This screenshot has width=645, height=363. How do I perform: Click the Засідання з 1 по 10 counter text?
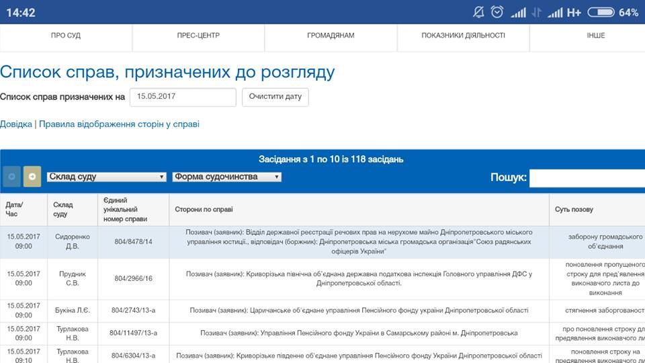(331, 159)
